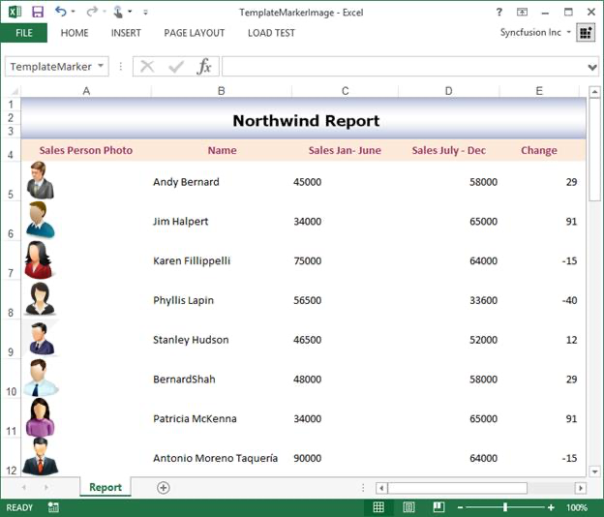Image resolution: width=604 pixels, height=517 pixels.
Task: Click the zoom slider handle
Action: coord(504,507)
